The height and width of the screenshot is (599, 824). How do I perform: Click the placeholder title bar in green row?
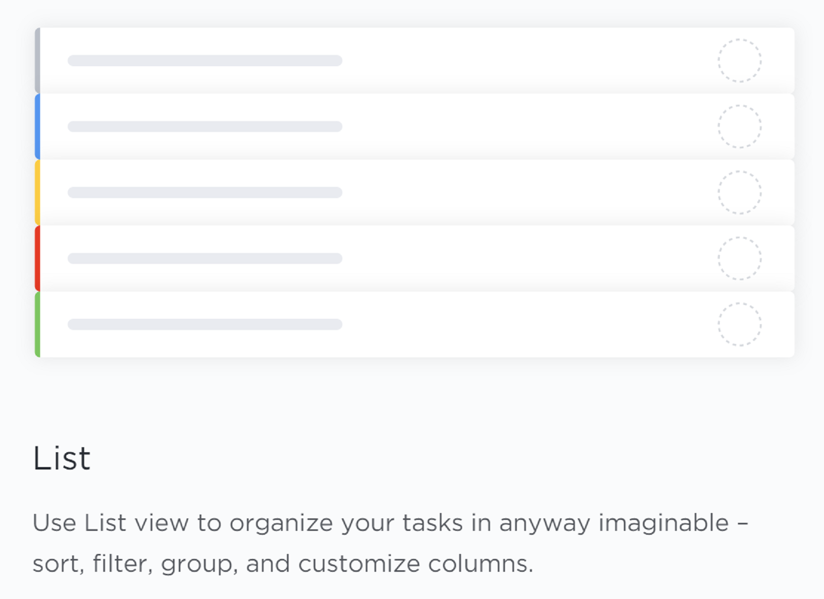205,324
